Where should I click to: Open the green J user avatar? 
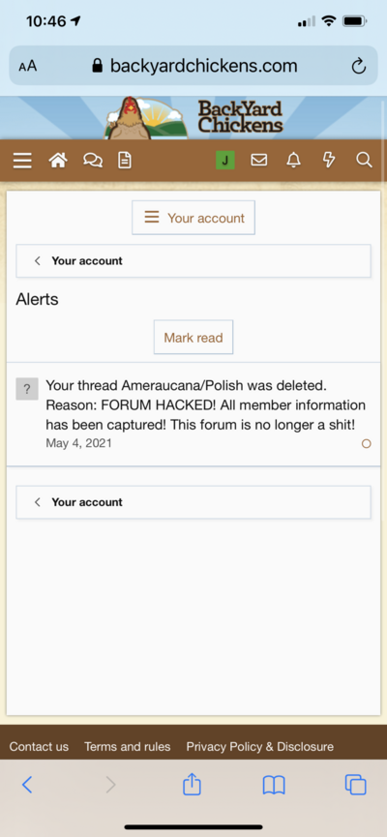coord(225,160)
